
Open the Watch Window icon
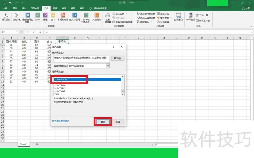point(178,15)
